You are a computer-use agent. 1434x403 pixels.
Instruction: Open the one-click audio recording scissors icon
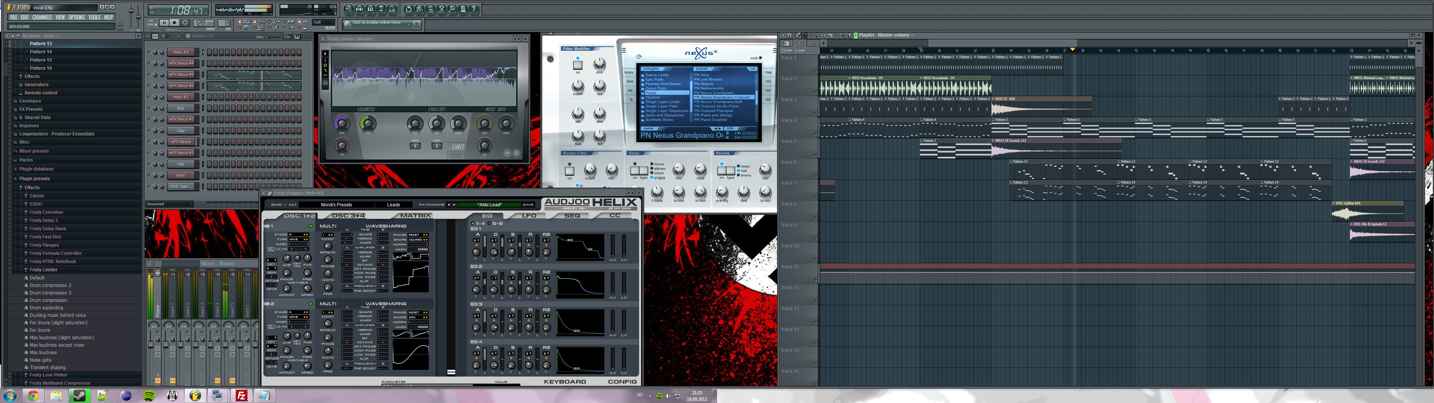click(441, 9)
